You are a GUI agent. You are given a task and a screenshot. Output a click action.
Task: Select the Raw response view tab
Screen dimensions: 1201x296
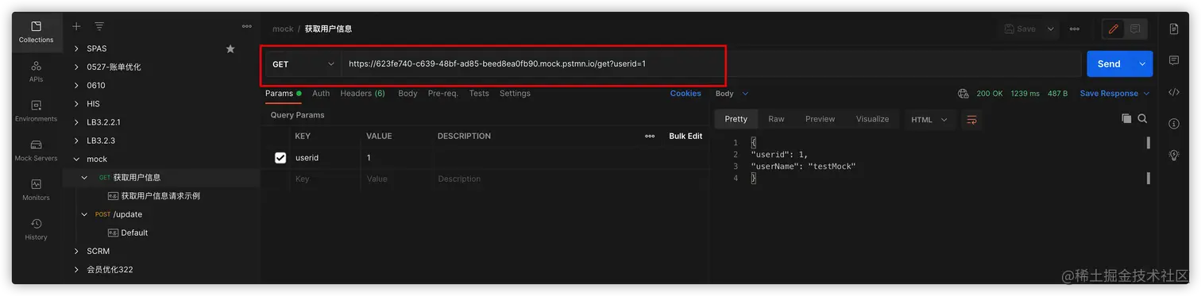(776, 119)
